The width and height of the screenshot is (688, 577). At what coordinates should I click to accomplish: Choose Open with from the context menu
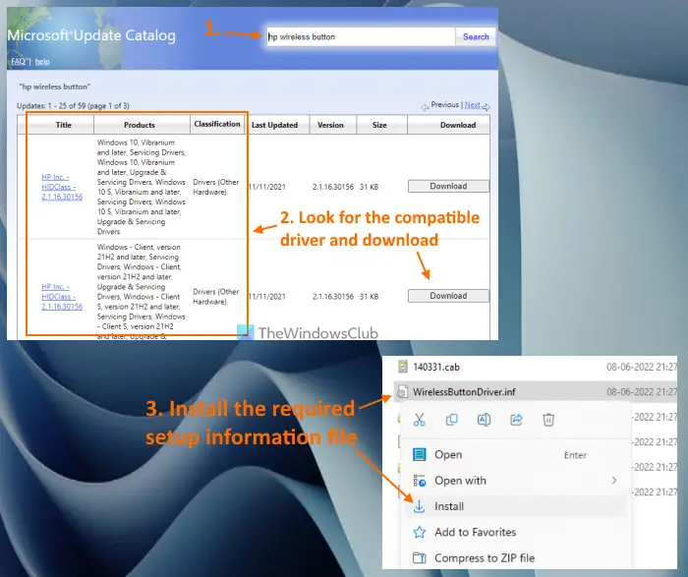[514, 481]
